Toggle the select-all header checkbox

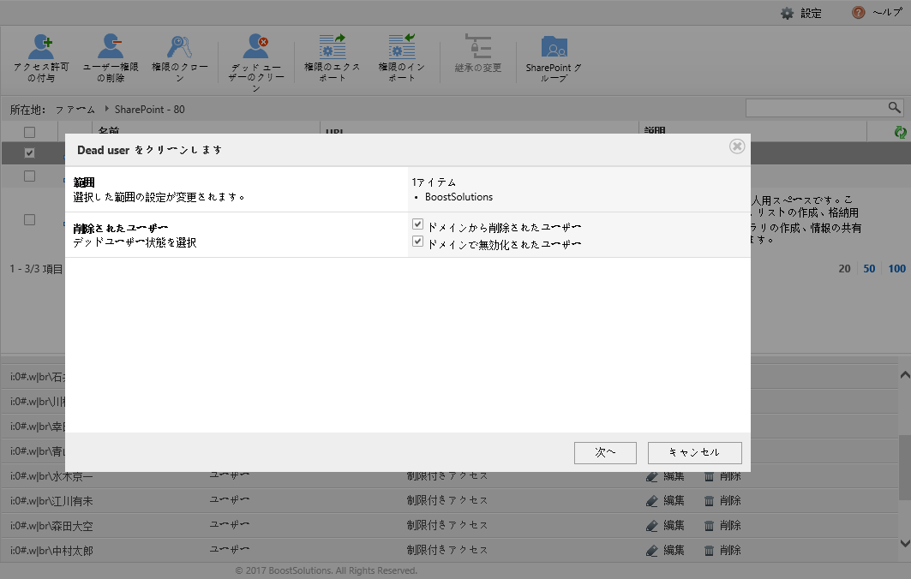pos(30,133)
